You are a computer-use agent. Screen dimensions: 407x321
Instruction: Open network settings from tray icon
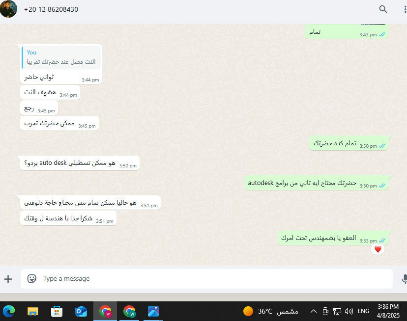click(337, 311)
